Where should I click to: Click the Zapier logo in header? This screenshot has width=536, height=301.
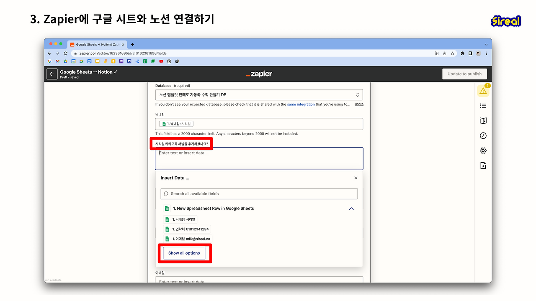click(259, 74)
